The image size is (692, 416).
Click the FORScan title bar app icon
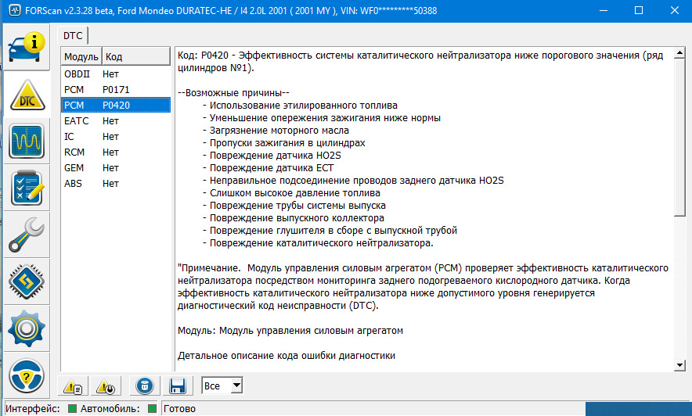[15, 10]
